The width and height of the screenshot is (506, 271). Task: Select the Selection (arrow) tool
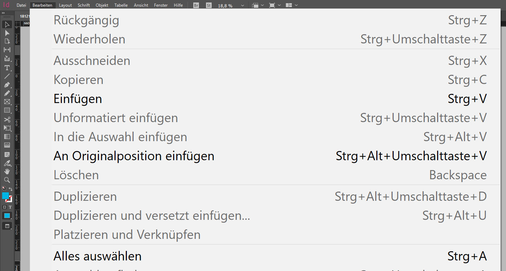coord(7,24)
